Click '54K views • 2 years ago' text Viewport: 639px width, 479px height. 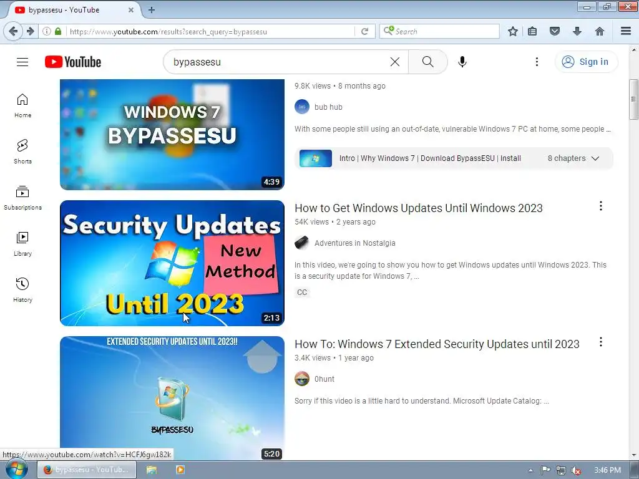pos(335,222)
